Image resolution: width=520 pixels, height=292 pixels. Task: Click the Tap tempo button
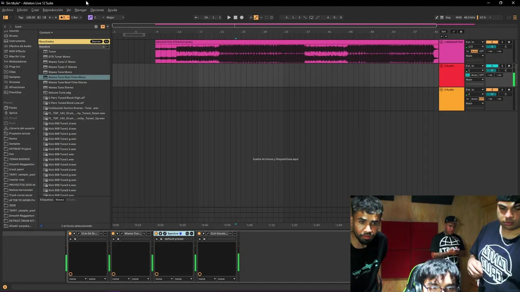coord(21,17)
